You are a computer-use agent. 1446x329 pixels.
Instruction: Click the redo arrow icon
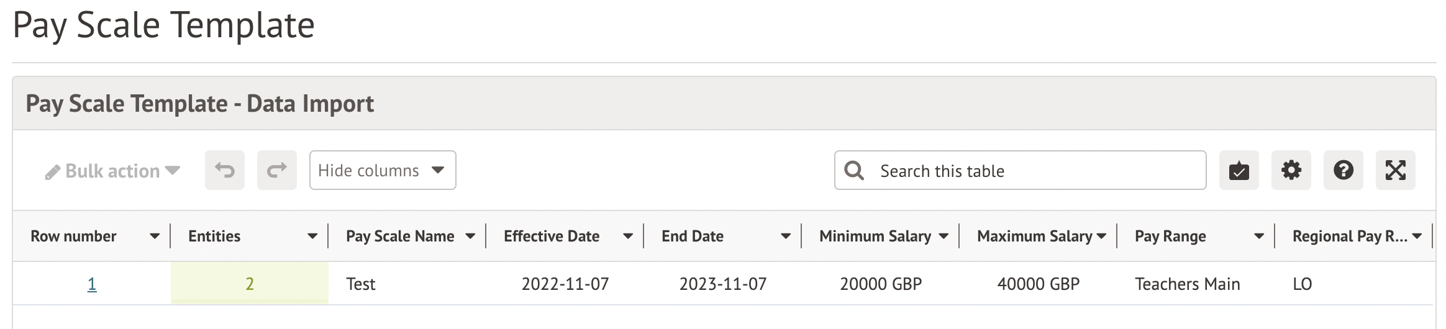[277, 170]
